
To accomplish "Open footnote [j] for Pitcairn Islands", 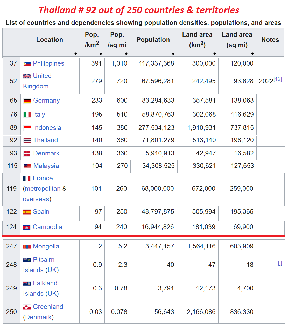I will click(280, 263).
